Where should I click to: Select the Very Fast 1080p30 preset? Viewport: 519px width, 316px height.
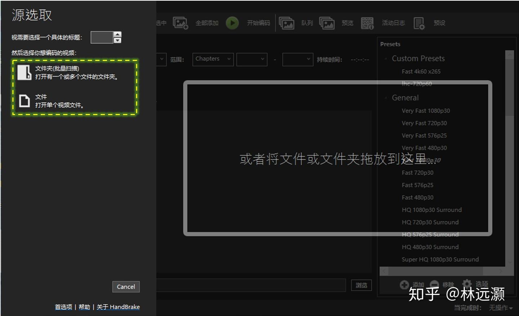tap(426, 111)
